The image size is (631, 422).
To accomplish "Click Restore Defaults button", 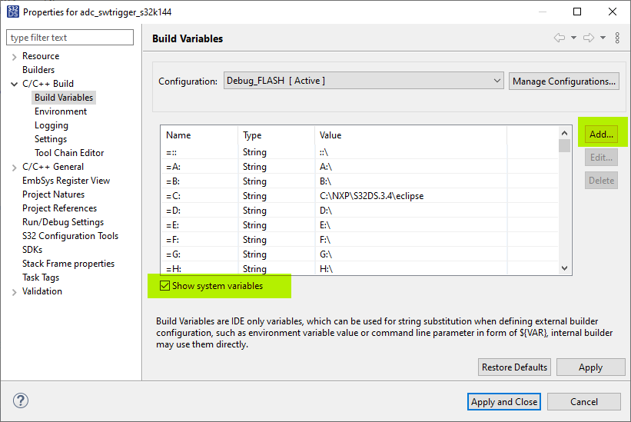I will tap(514, 367).
